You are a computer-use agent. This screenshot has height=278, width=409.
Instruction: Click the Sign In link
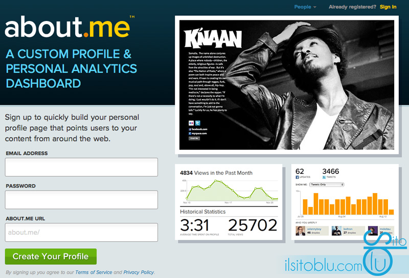pyautogui.click(x=388, y=7)
